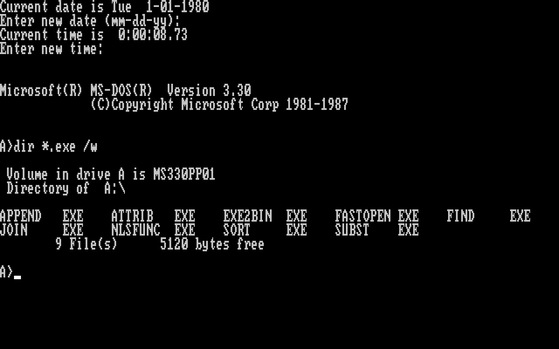Click the typed command dir *.exe /w
This screenshot has height=349, width=559.
click(x=56, y=147)
